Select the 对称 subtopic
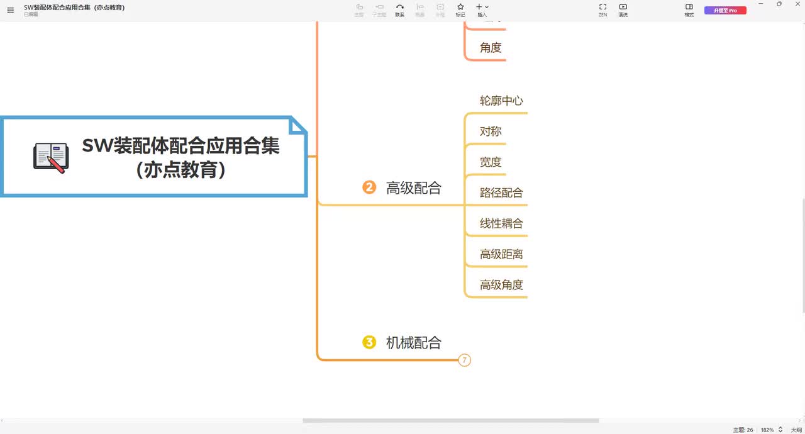 click(491, 131)
